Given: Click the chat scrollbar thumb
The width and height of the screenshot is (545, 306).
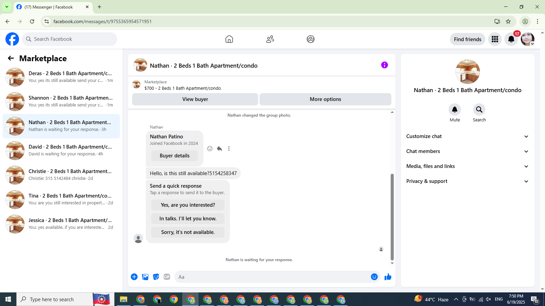Looking at the screenshot, I should click(x=392, y=217).
